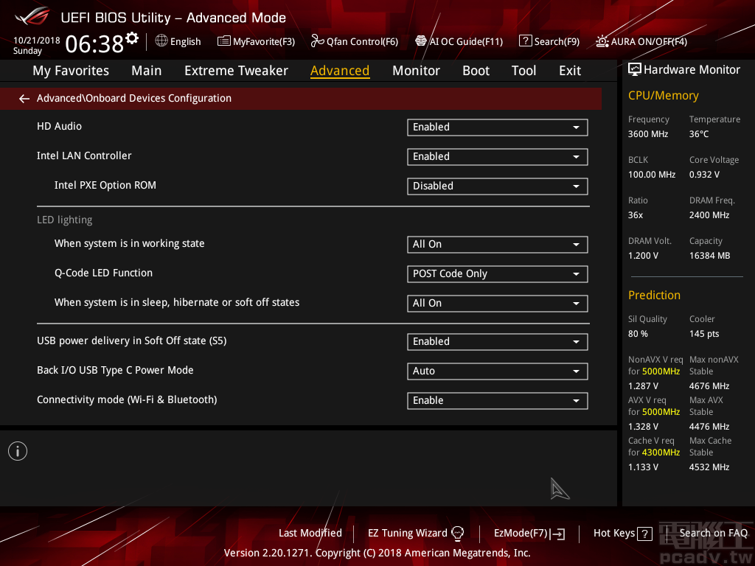Click the version copyright text

377,553
